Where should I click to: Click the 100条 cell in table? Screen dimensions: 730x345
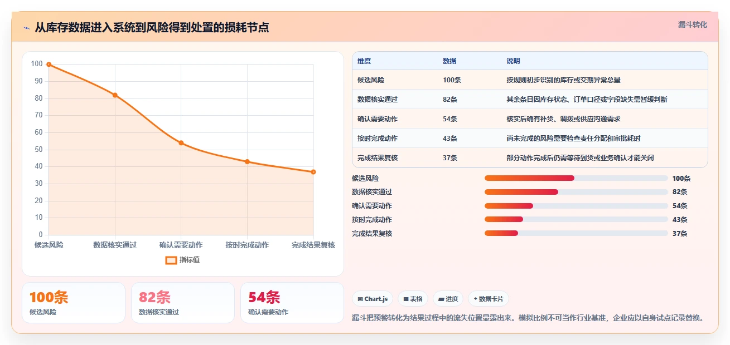click(x=452, y=80)
